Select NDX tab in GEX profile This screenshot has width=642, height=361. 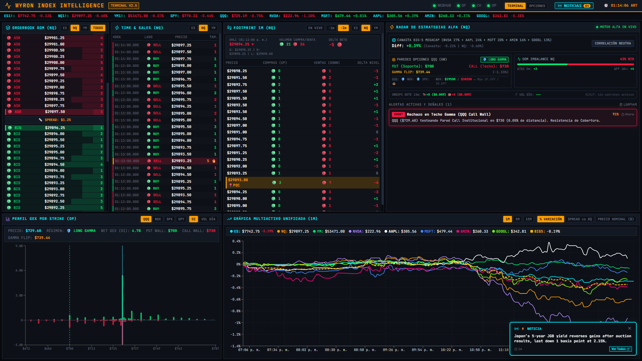point(158,219)
